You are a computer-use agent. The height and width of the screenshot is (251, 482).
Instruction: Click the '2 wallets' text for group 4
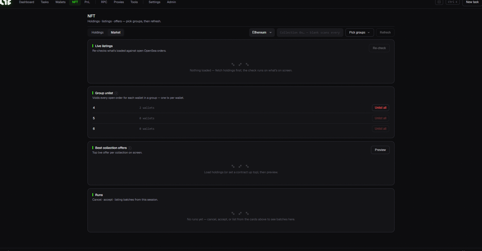(x=147, y=108)
